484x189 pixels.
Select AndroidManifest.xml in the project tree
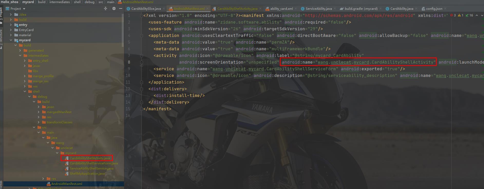pyautogui.click(x=67, y=184)
